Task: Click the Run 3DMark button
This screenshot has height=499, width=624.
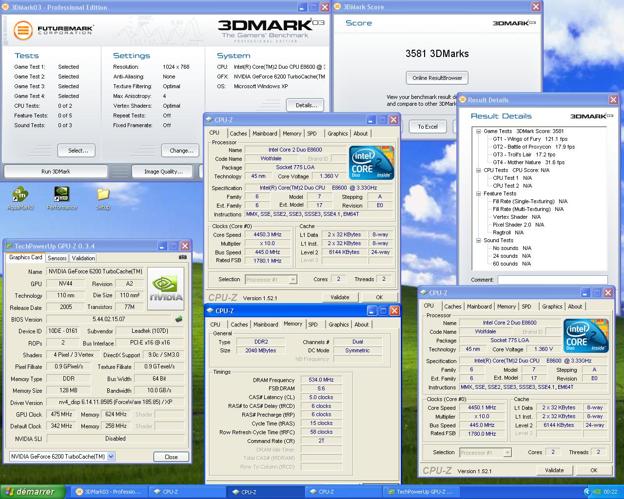Action: [x=56, y=172]
